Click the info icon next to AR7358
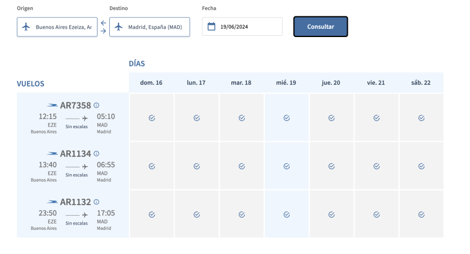Screen dimensions: 470x254 (x=96, y=105)
